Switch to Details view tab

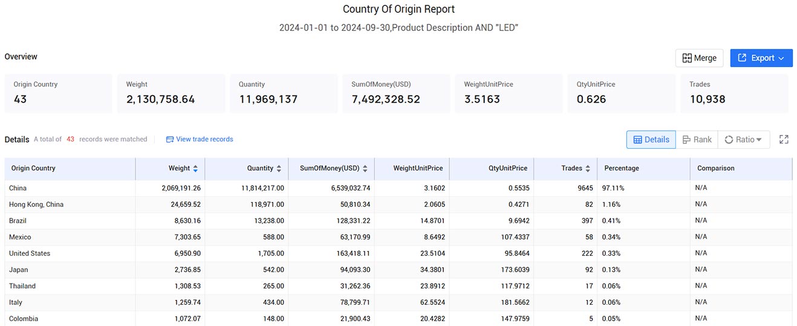coord(651,140)
